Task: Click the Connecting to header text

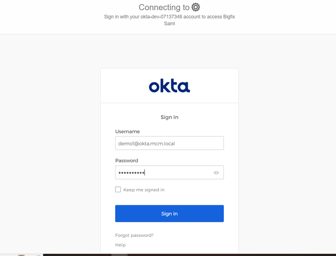Action: pos(164,7)
